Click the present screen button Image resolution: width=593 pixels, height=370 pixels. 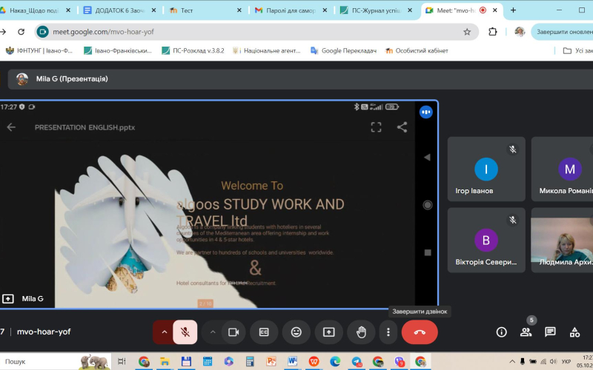[328, 332]
